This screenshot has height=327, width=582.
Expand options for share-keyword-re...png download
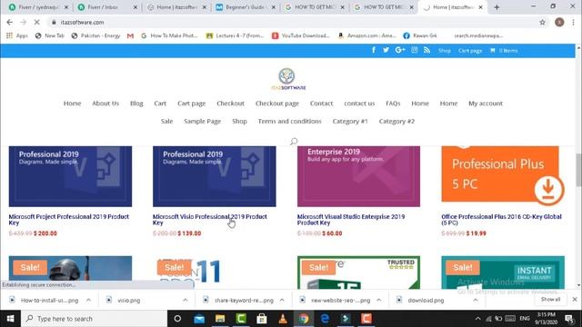pyautogui.click(x=282, y=300)
